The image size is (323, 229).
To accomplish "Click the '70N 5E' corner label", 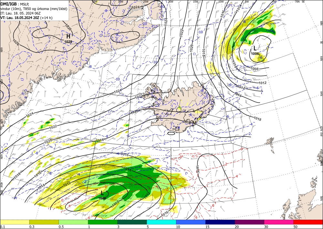I will point(300,1).
